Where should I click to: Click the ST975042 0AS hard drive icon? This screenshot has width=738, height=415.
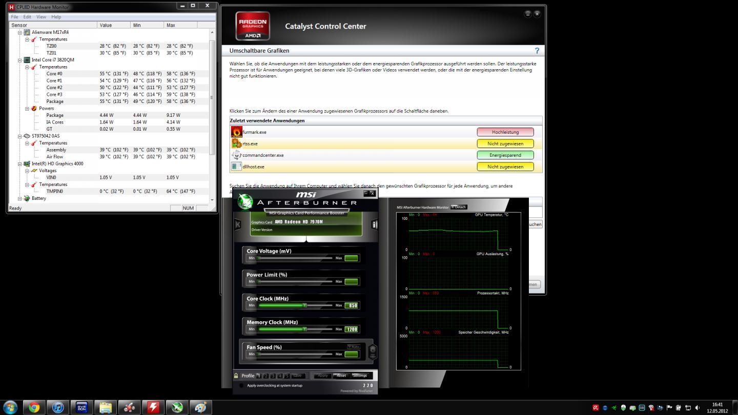[27, 136]
